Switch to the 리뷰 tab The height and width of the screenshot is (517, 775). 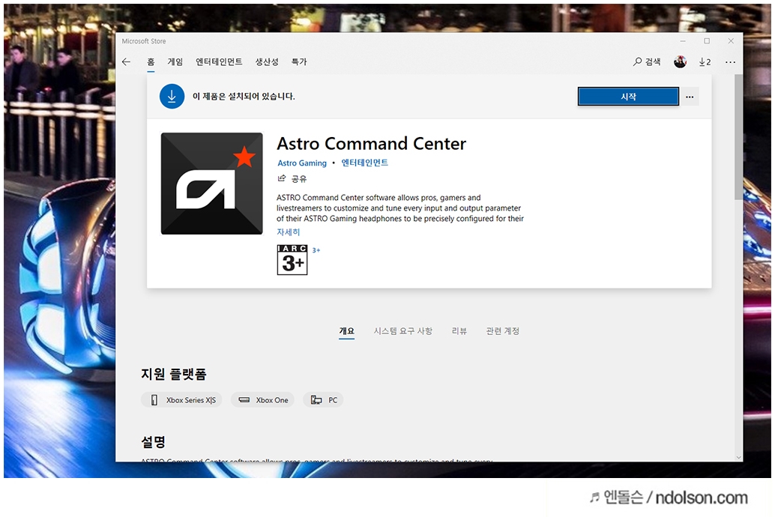[x=459, y=331]
